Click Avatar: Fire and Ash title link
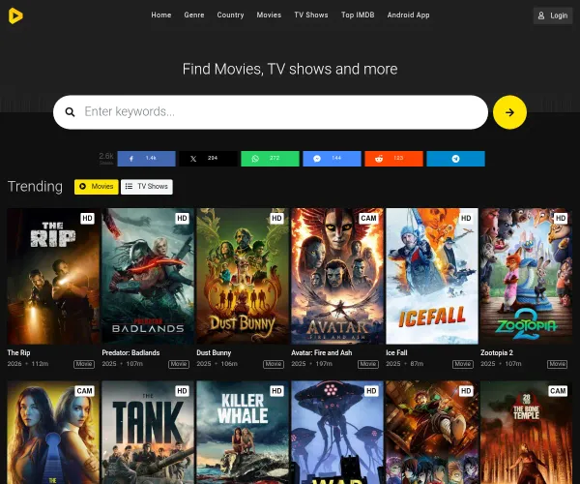Screen dimensions: 580x484 pos(322,352)
